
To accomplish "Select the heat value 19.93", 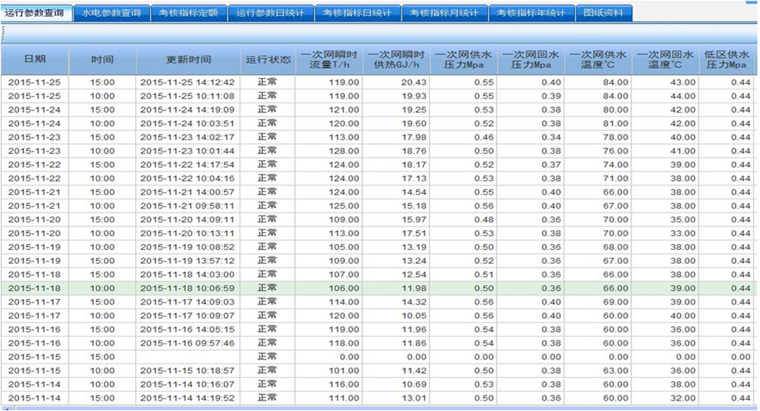I will 414,96.
